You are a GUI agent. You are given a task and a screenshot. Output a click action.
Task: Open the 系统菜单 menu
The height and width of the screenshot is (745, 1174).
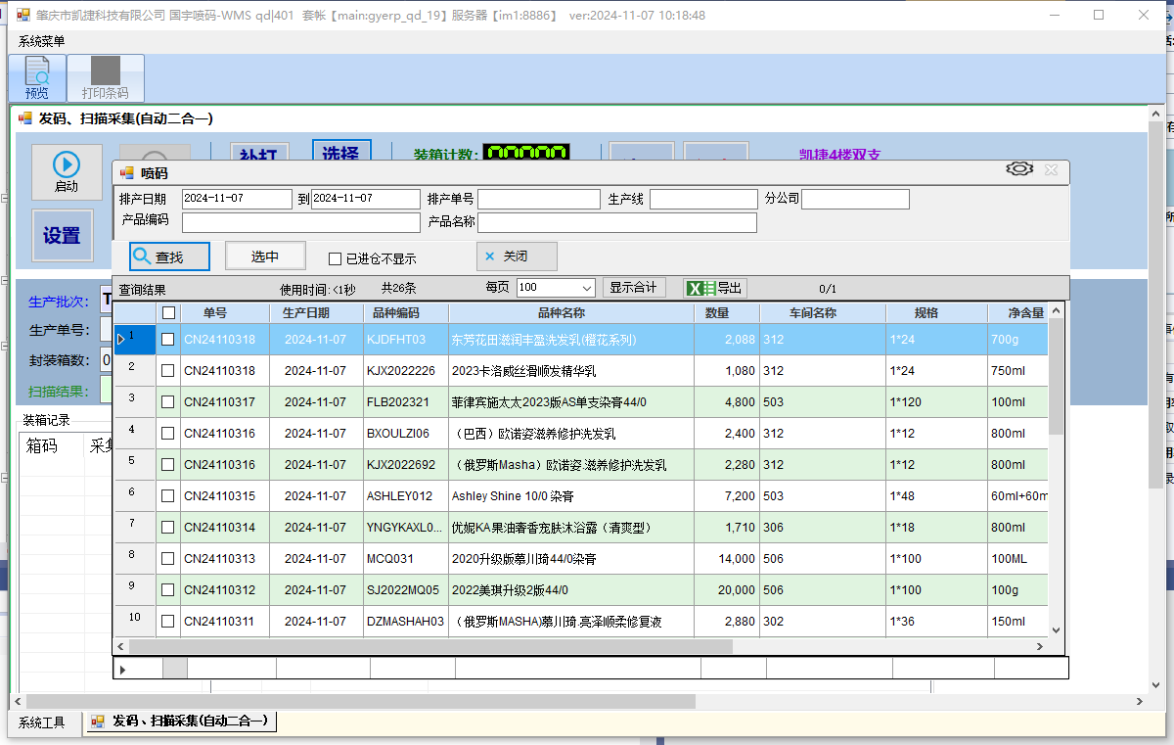click(x=42, y=41)
